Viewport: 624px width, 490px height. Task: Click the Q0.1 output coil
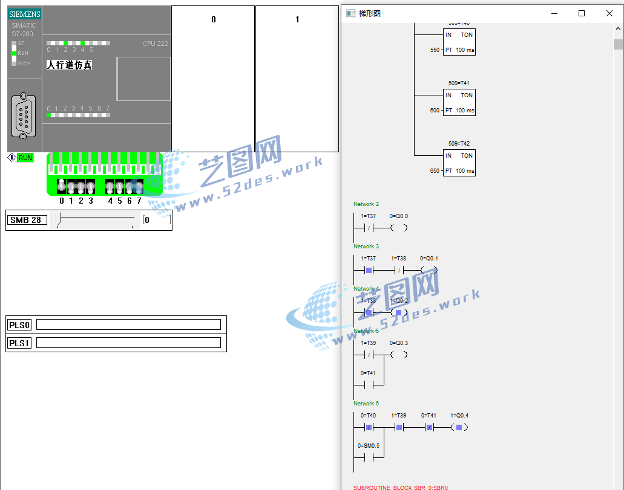tap(429, 270)
